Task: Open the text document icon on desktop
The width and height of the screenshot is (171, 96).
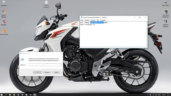Action: pyautogui.click(x=46, y=4)
